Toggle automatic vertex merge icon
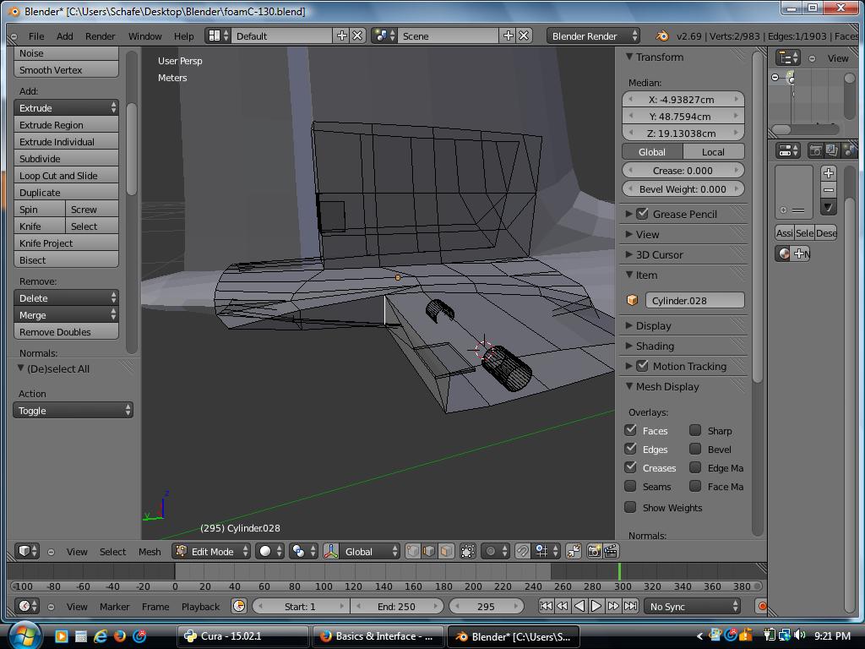Screen dimensions: 865x649 coord(574,551)
